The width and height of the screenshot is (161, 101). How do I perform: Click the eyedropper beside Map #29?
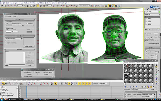[x=132, y=89]
